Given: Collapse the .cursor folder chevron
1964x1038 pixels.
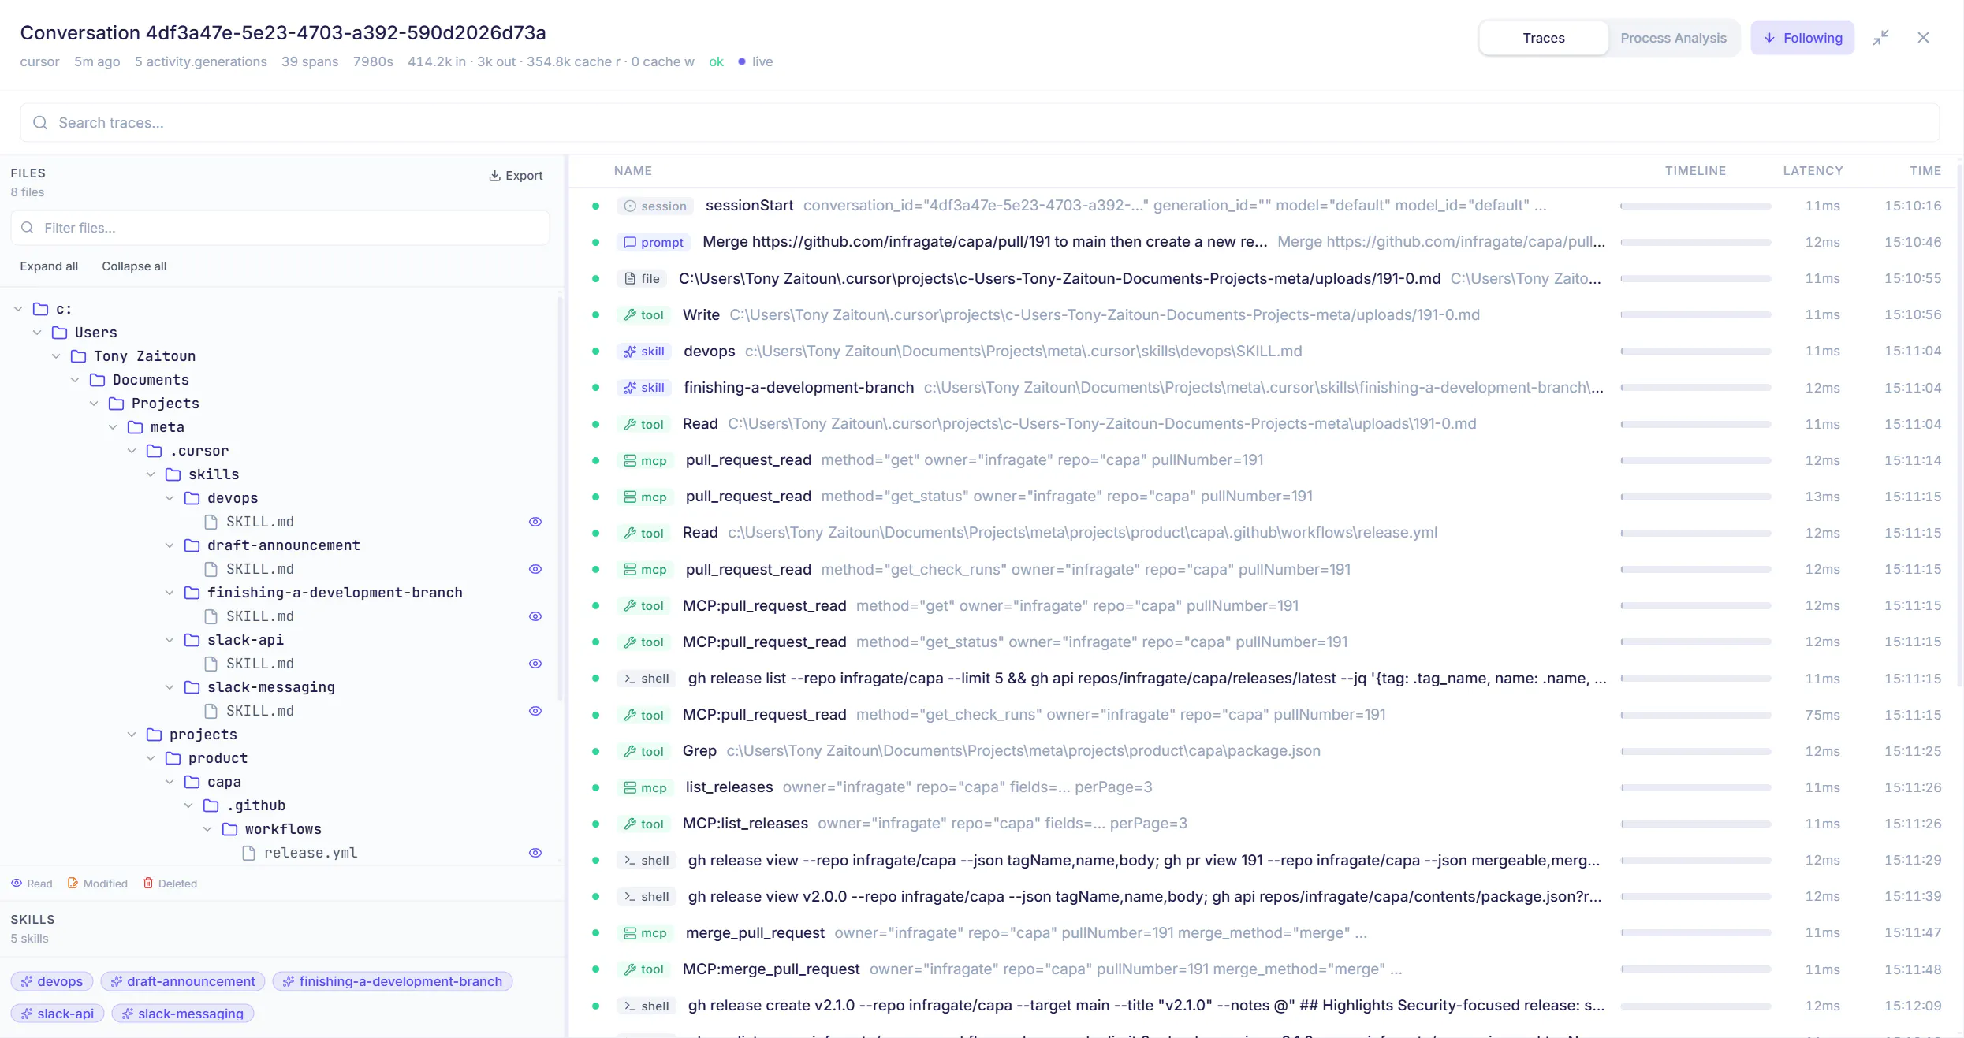Looking at the screenshot, I should tap(131, 451).
